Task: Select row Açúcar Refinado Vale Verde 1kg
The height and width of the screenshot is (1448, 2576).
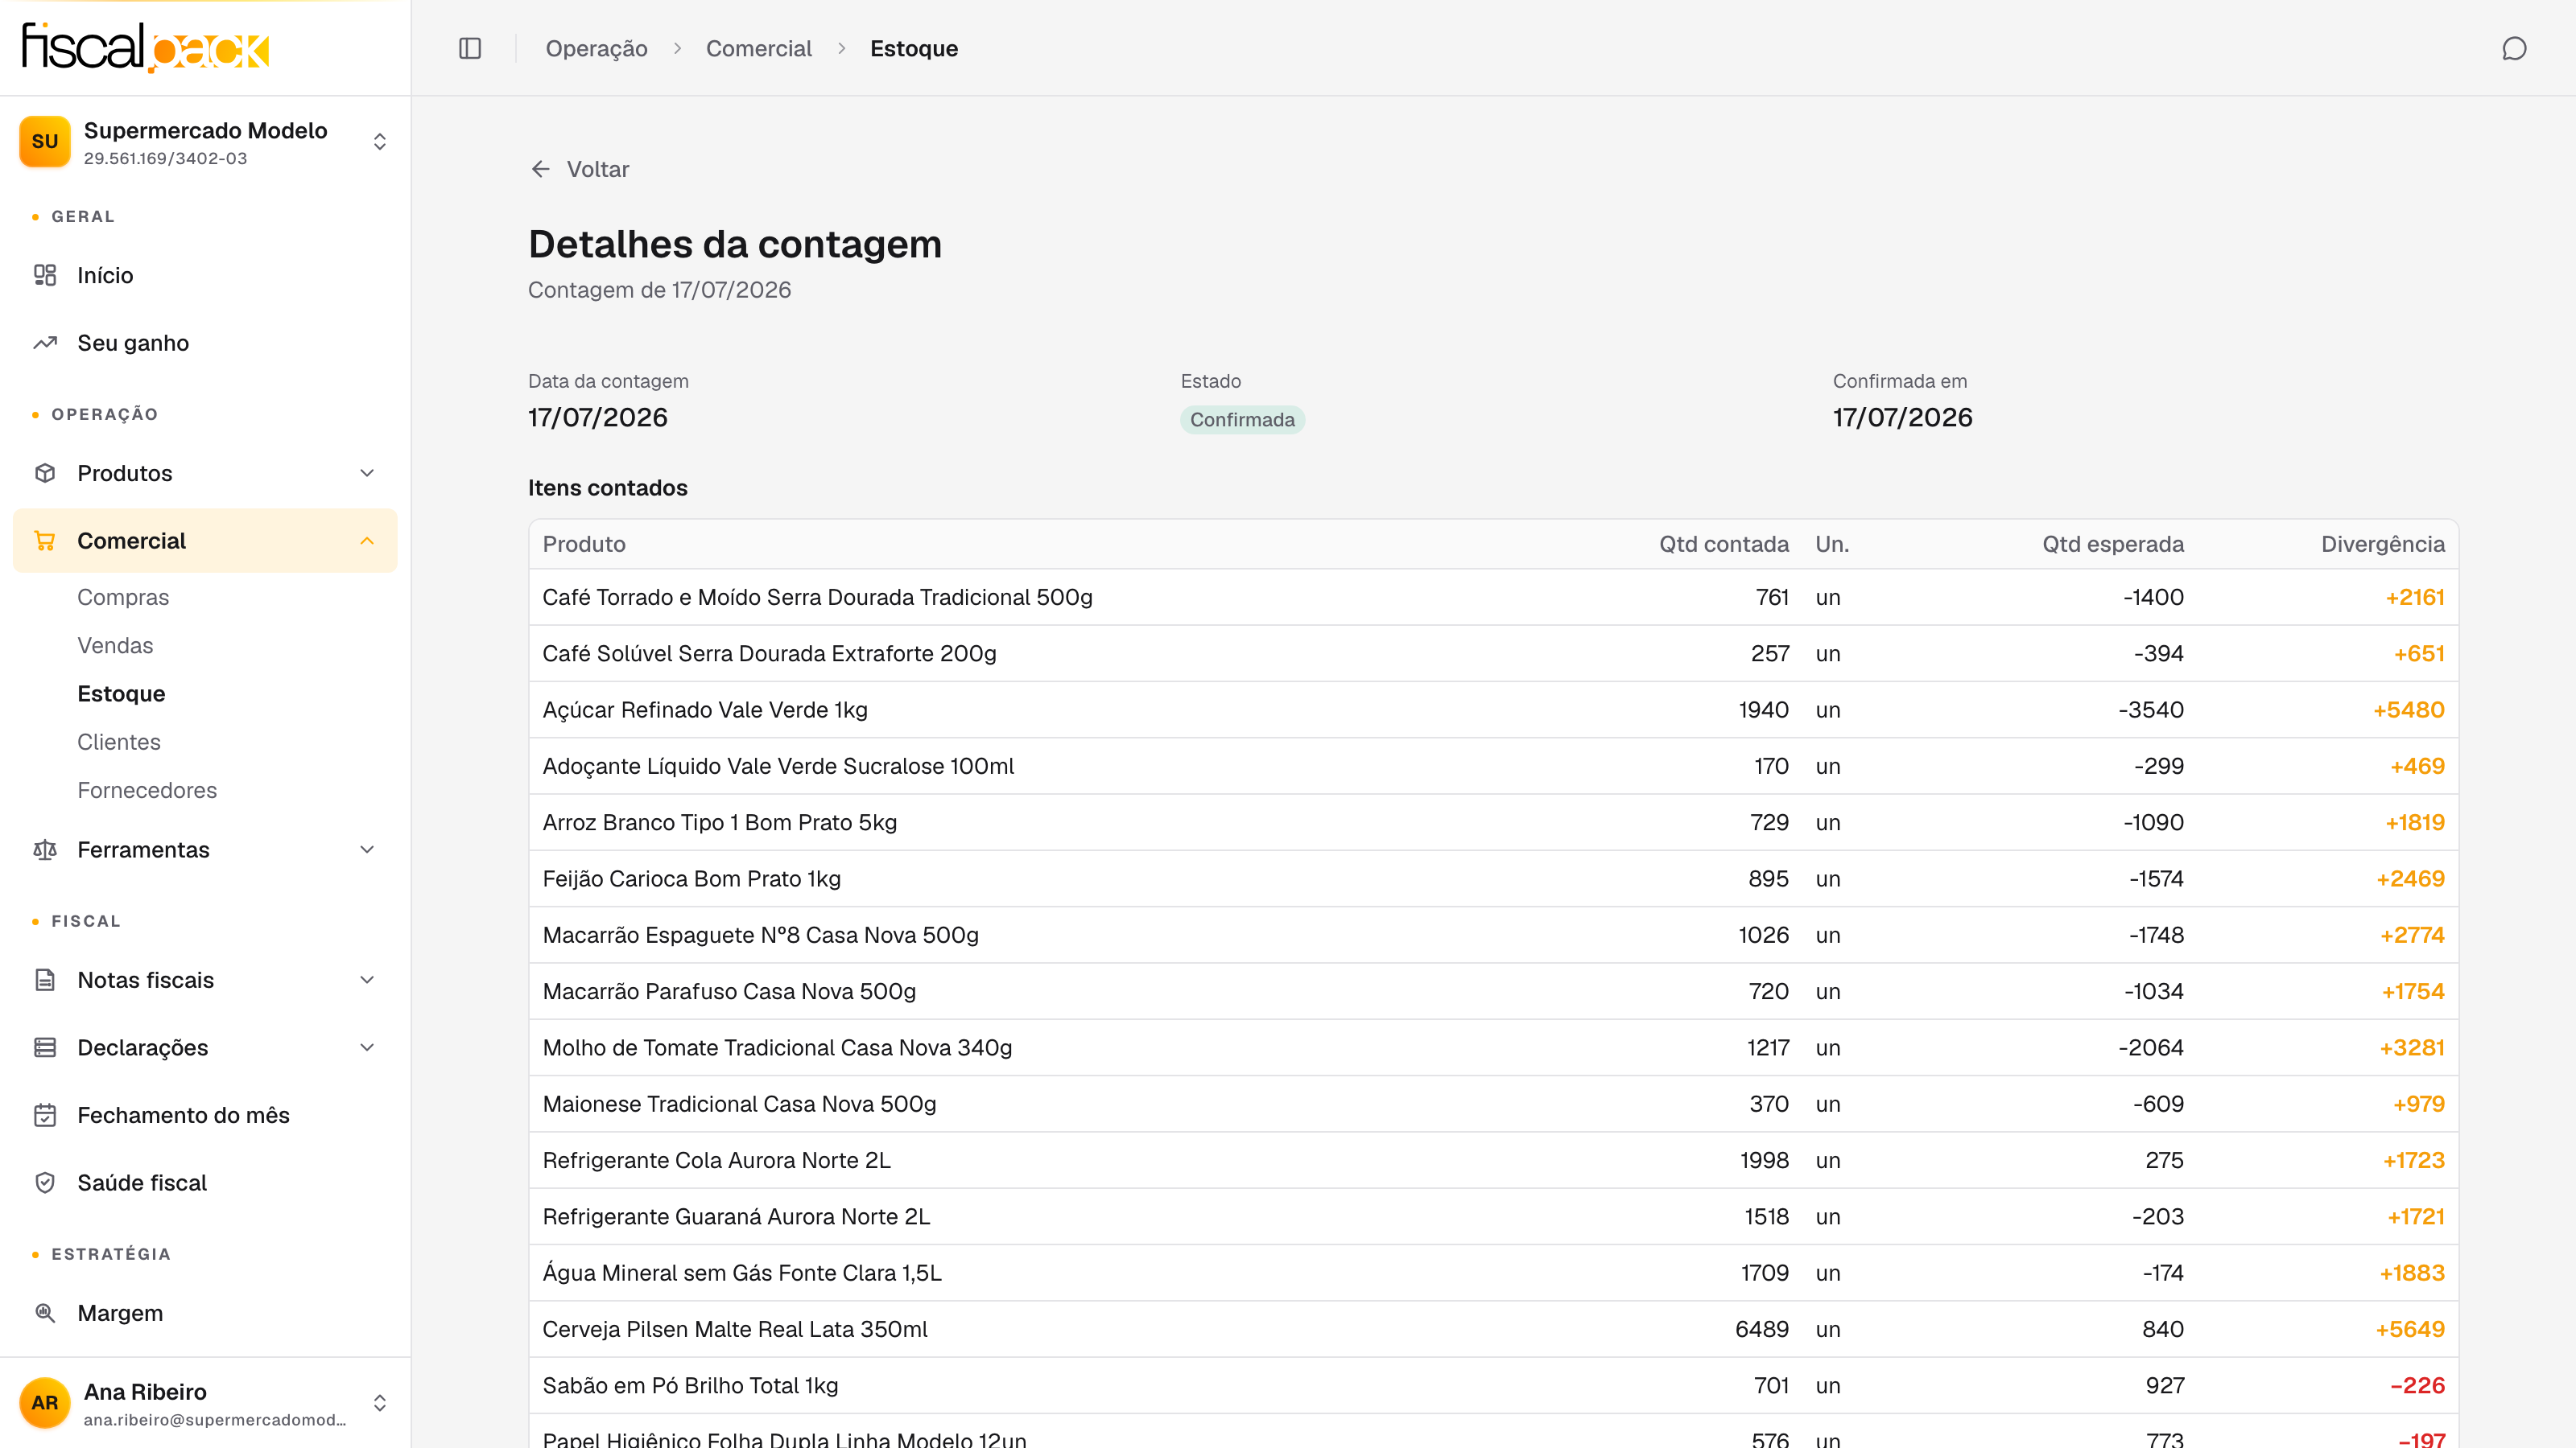Action: pos(1493,710)
